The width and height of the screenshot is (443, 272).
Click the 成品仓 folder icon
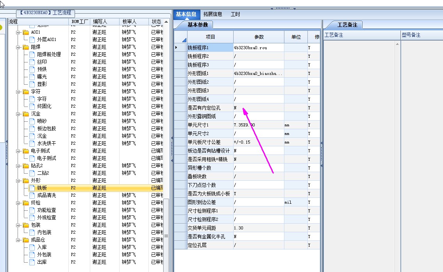click(26, 240)
